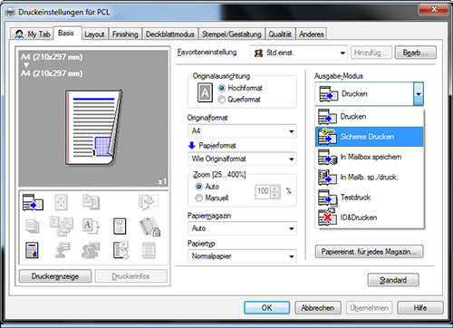The width and height of the screenshot is (453, 328).
Task: Click the printer output mode icon with blue arrow below the preview
Action: point(33,202)
